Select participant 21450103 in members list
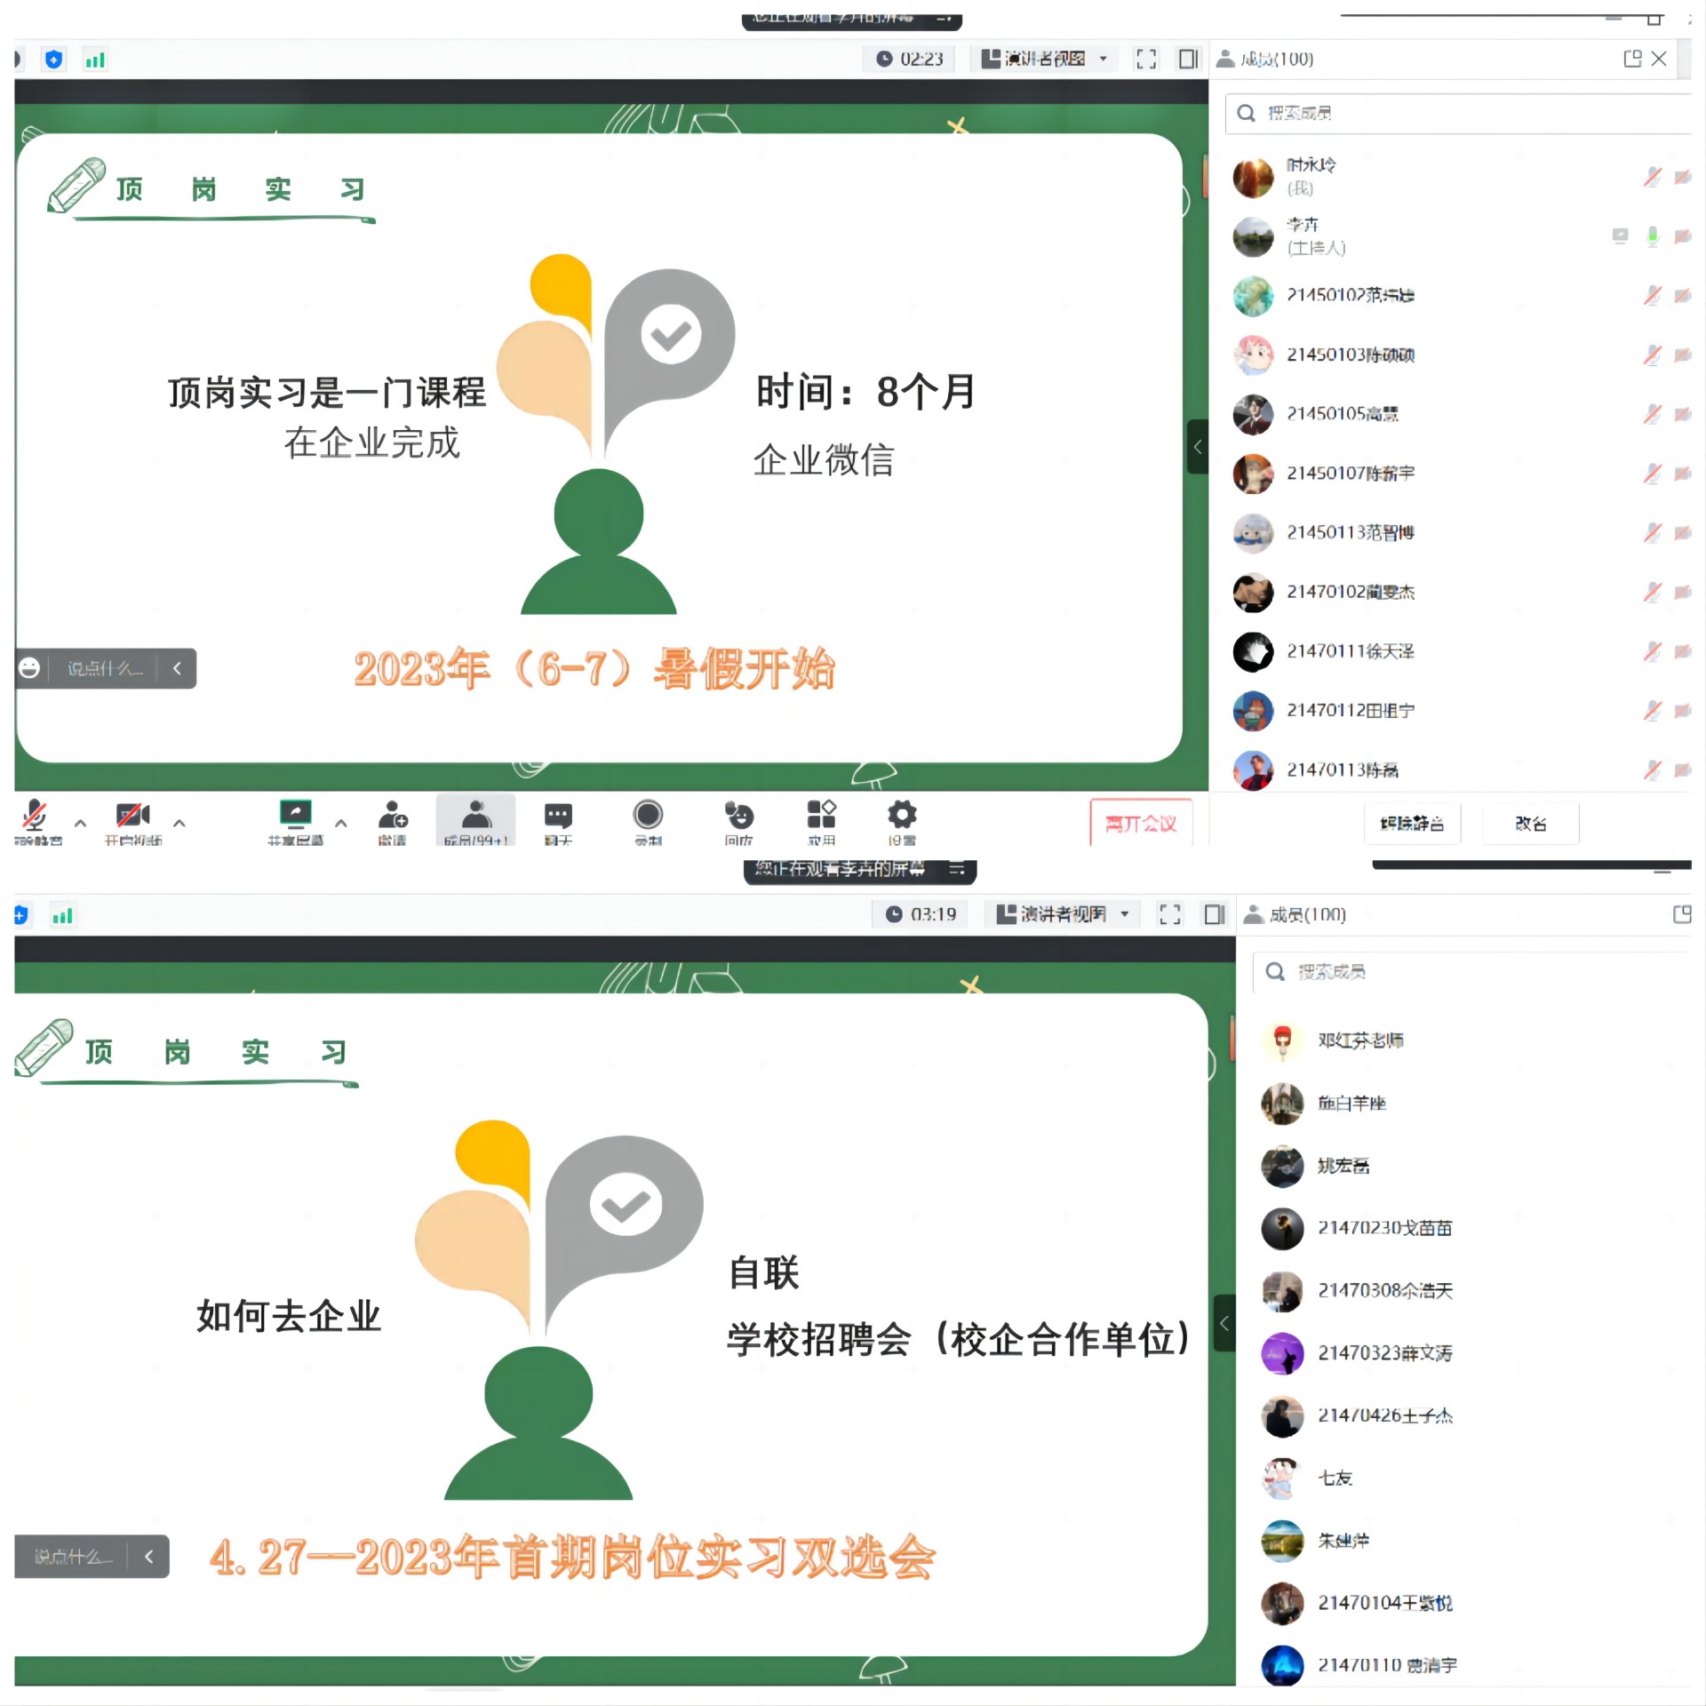 coord(1351,355)
